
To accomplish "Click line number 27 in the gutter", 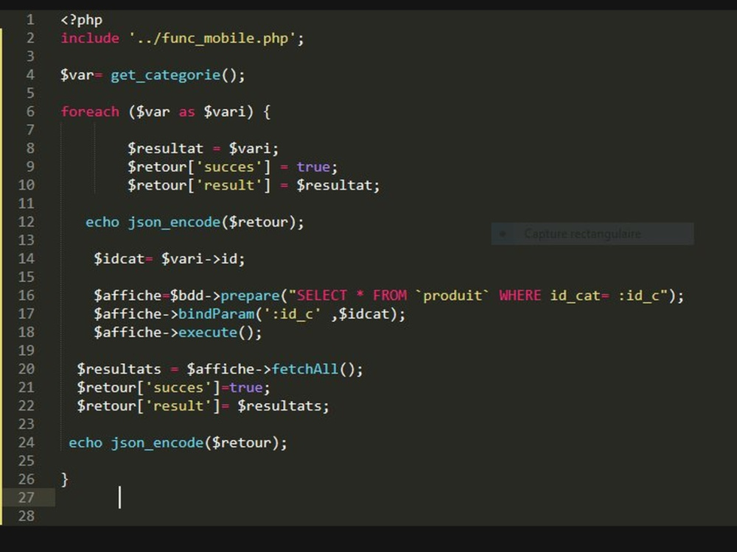I will tap(27, 498).
